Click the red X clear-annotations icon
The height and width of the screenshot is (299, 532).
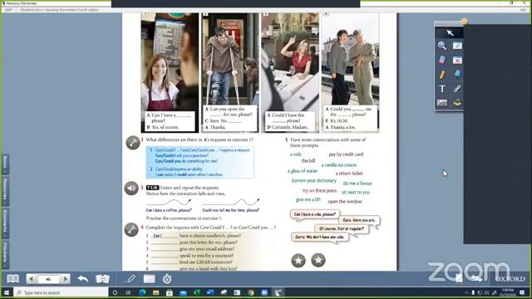(x=457, y=60)
